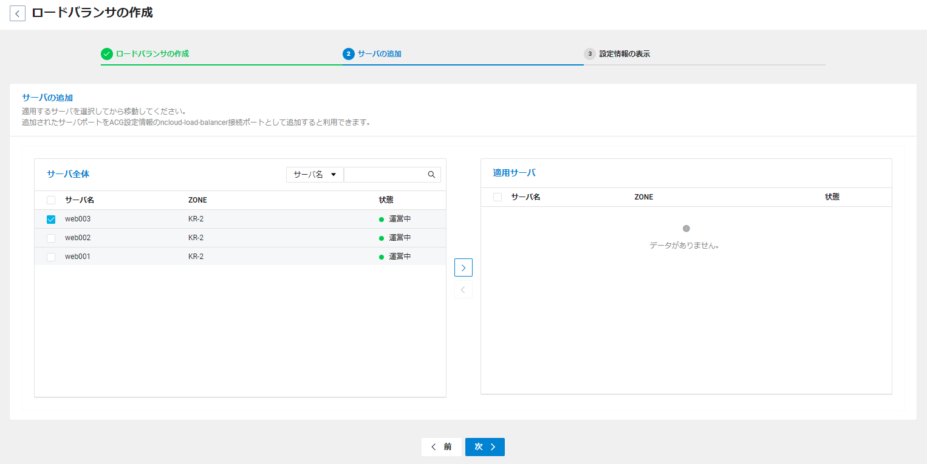Click KR-2 zone in web002 row
Viewport: 927px width, 464px height.
(x=196, y=238)
